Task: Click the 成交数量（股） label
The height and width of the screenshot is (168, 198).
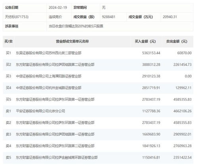Action: pos(84,17)
